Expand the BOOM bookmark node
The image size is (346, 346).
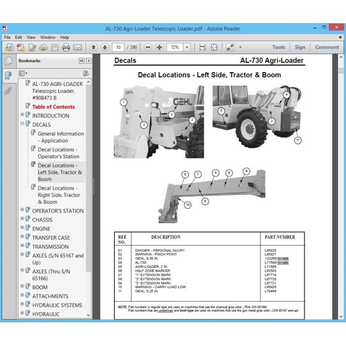[x=22, y=286]
